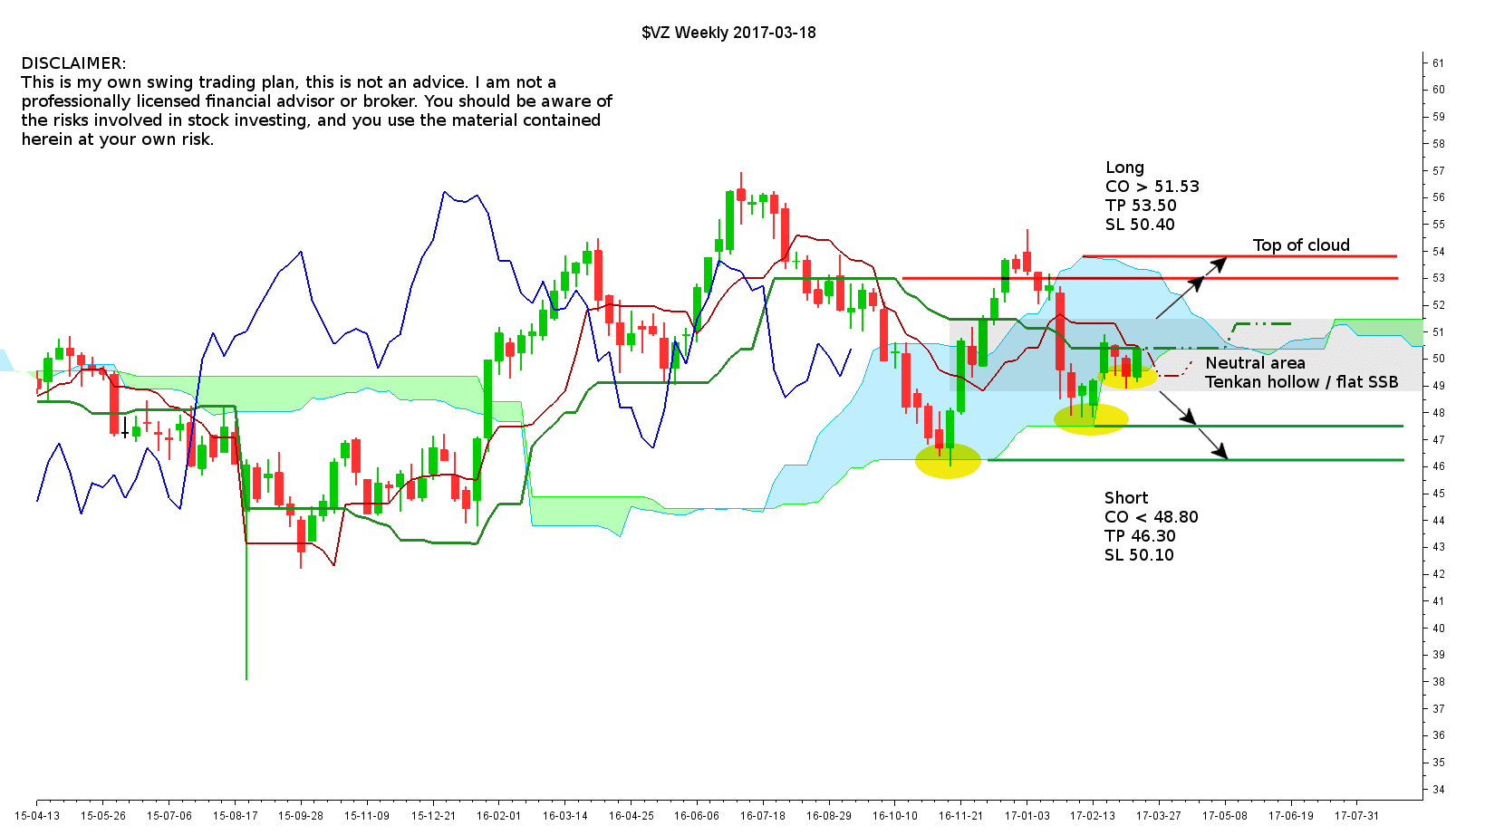The image size is (1485, 835).
Task: Click the 'SL 50.10' short stop text
Action: tap(1139, 555)
